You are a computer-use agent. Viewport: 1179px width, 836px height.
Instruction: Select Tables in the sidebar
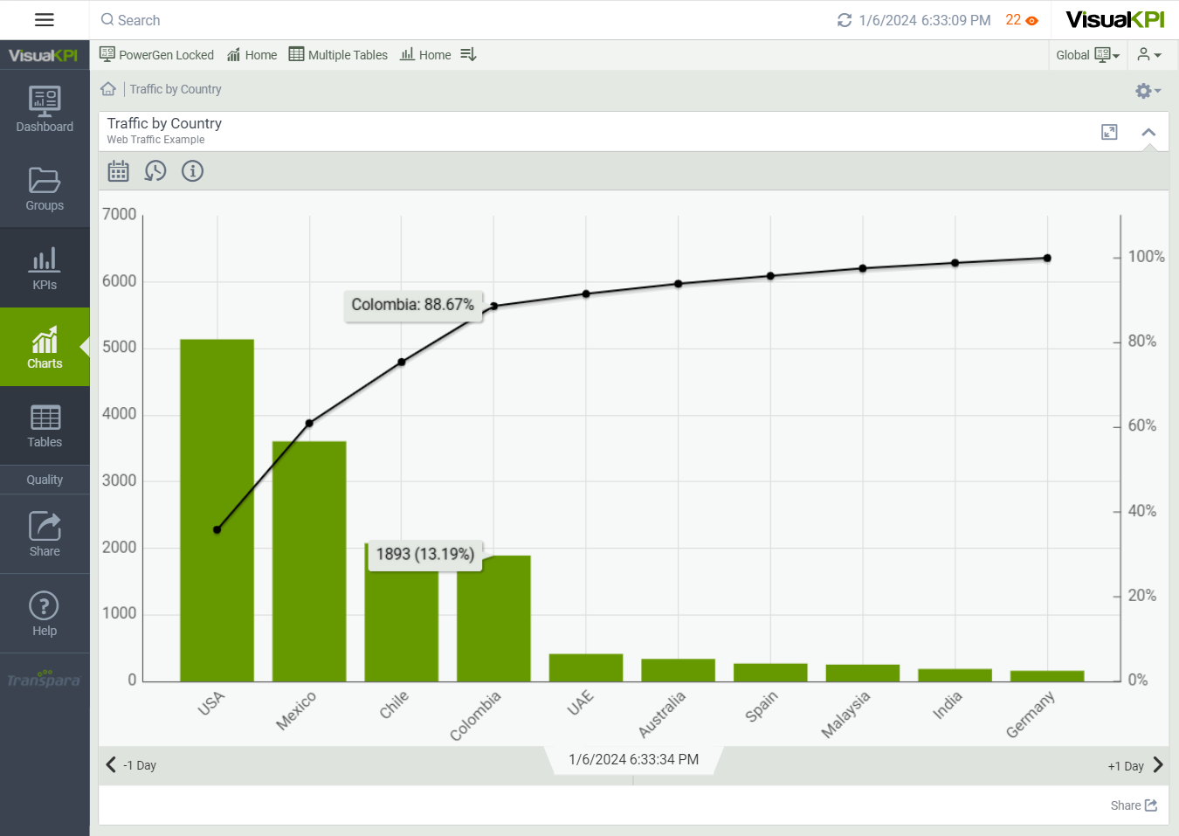(45, 425)
